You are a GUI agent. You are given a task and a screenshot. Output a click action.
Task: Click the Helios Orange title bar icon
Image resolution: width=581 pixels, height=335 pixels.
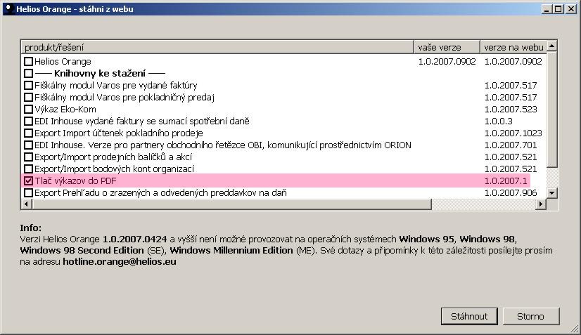point(9,9)
